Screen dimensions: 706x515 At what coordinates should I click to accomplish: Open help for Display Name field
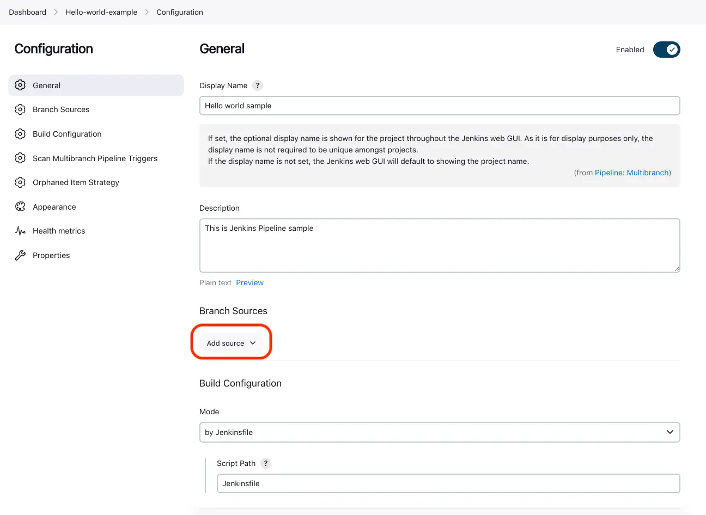tap(258, 85)
